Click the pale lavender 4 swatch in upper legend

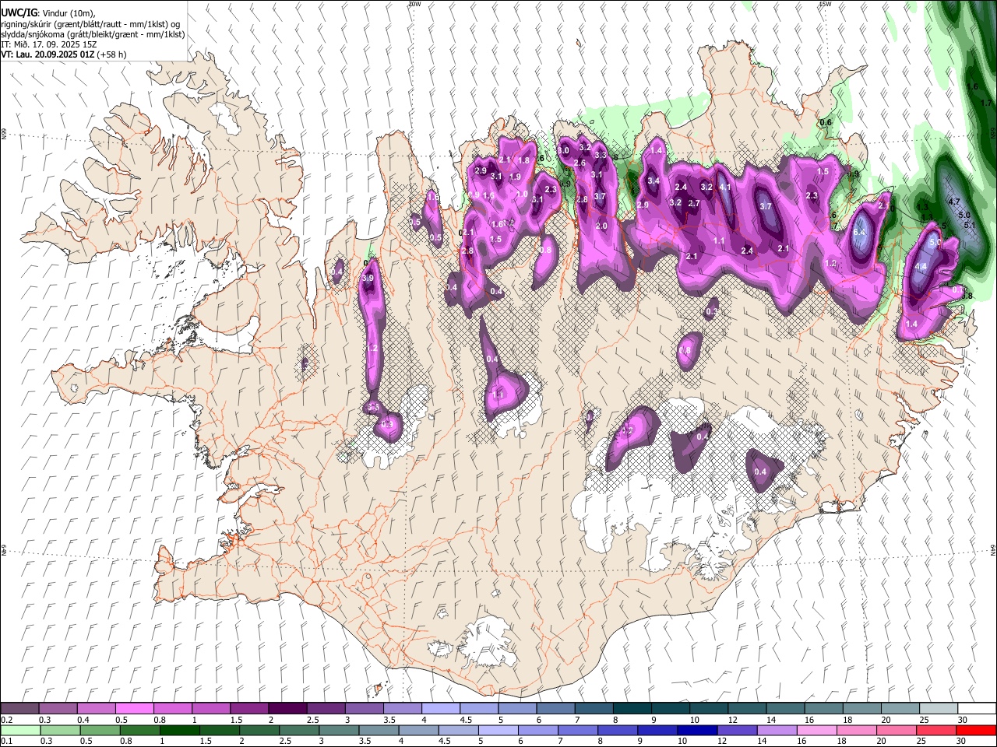tap(441, 709)
